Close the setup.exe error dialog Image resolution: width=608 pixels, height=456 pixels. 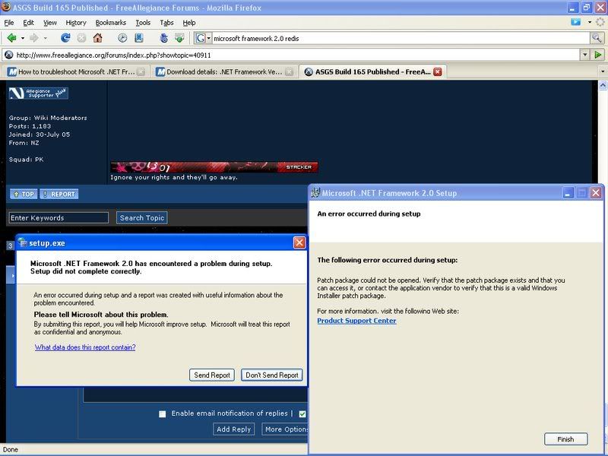tap(299, 242)
